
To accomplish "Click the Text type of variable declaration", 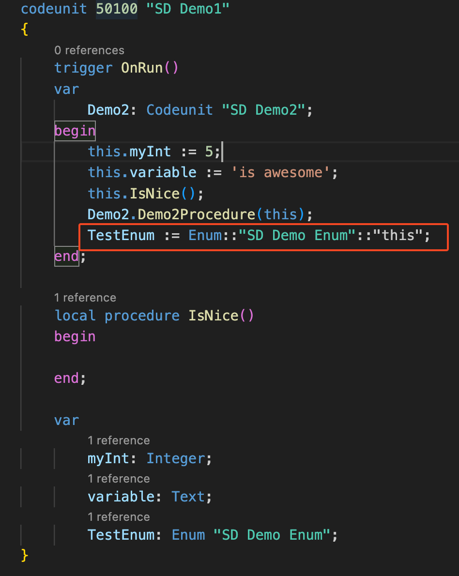I will coord(188,497).
